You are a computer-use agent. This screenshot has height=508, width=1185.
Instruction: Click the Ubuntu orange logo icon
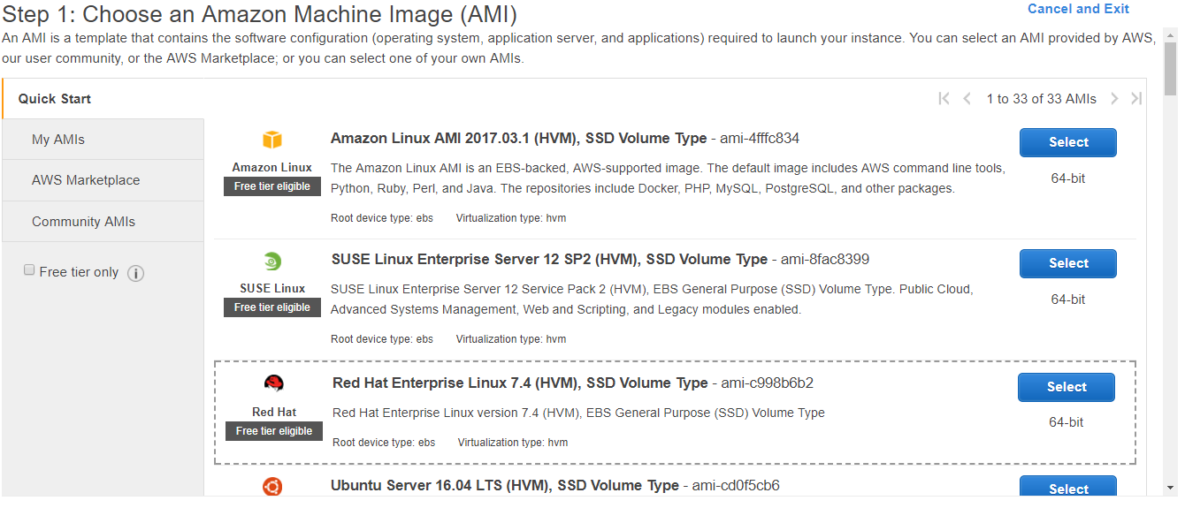[x=272, y=486]
